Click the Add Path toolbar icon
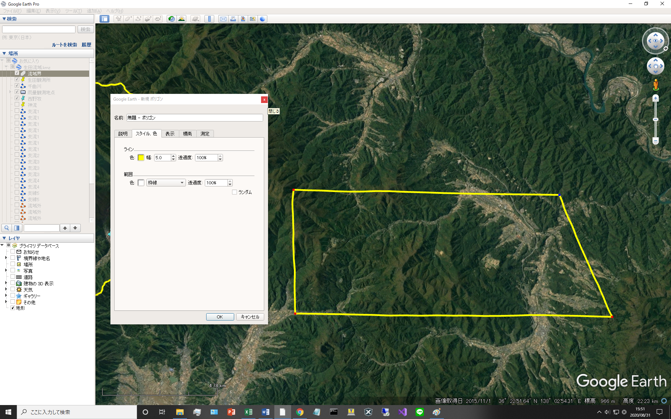The height and width of the screenshot is (419, 671). click(x=138, y=19)
